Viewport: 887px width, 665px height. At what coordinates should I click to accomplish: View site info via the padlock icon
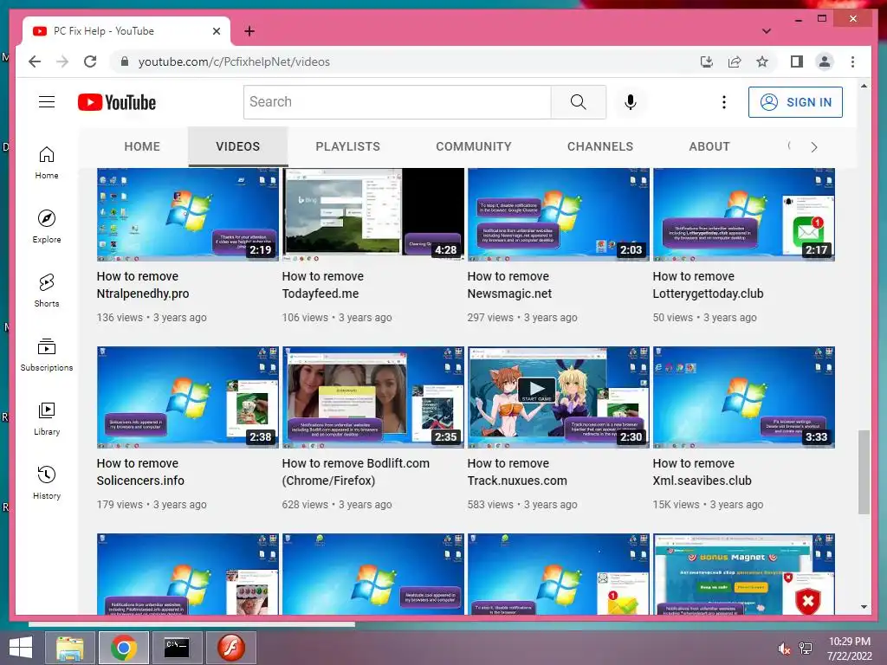[x=125, y=61]
